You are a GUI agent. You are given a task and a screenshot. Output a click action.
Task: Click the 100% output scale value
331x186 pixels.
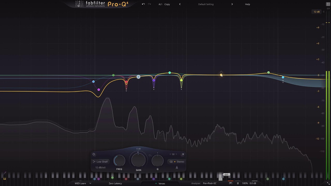(x=245, y=183)
